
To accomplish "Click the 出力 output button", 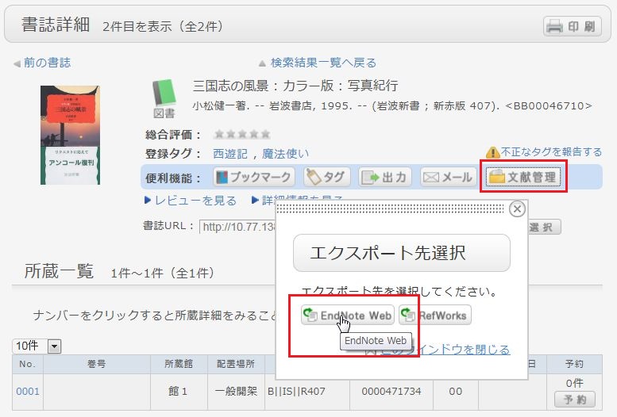I will coord(385,178).
